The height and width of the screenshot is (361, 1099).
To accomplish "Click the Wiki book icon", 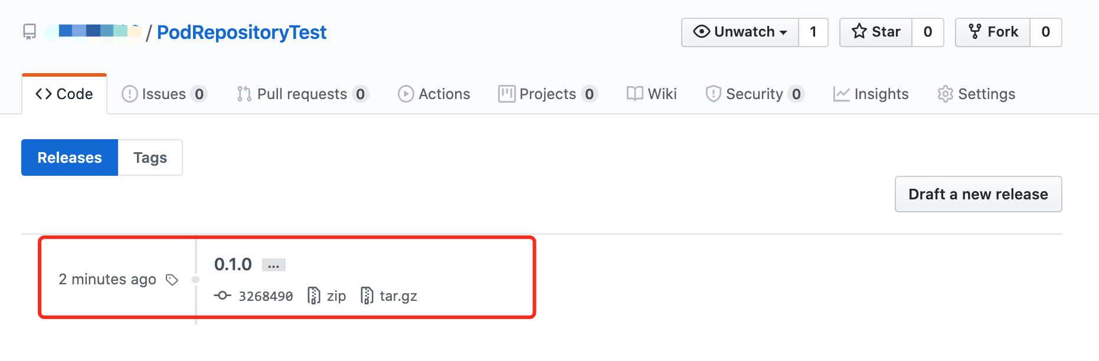I will click(634, 94).
